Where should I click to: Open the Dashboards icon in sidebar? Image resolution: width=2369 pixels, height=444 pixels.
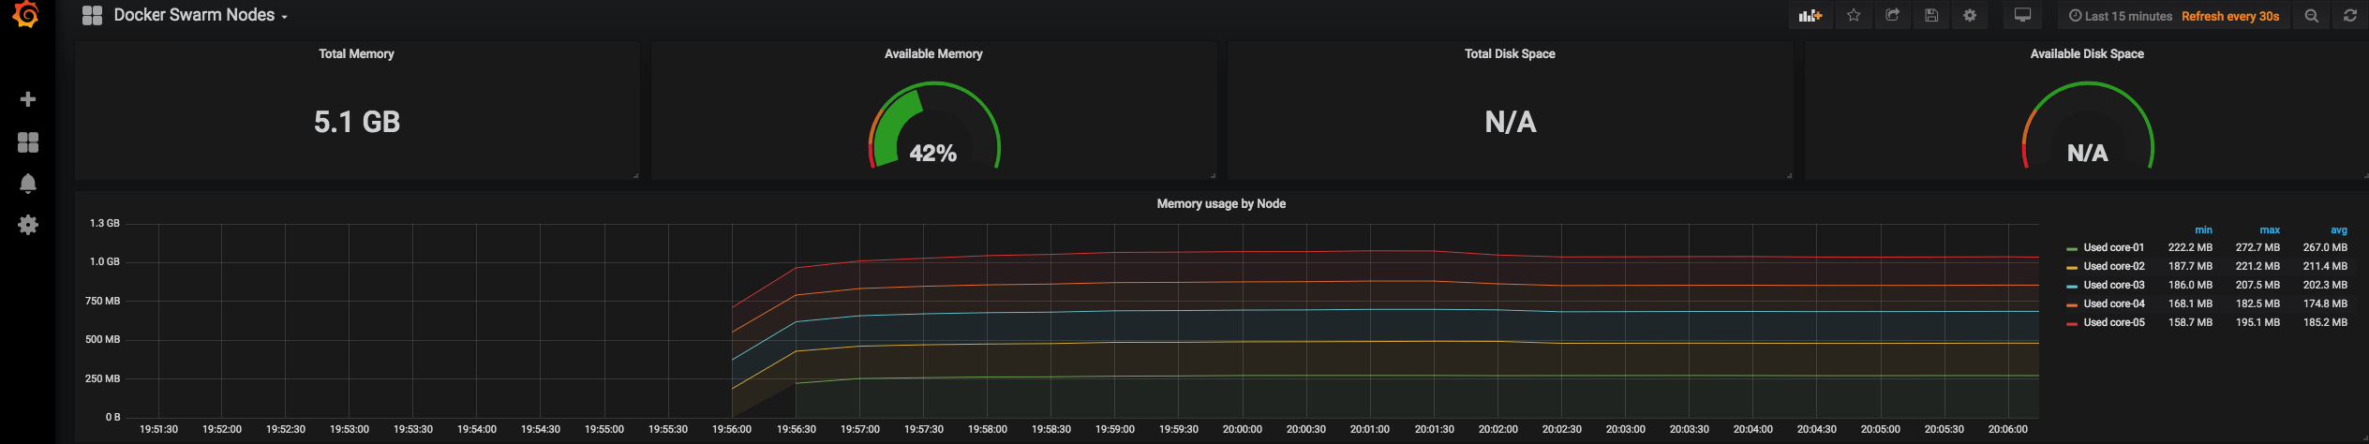tap(28, 141)
